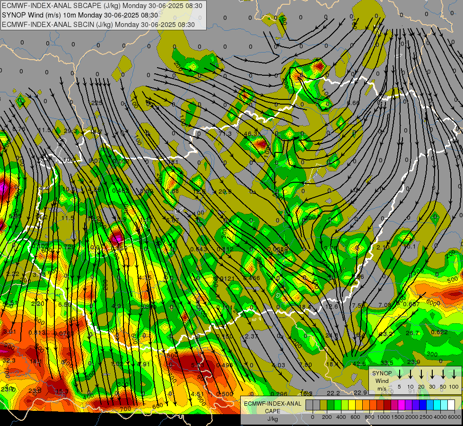Click the 7.08 value on the map
Viewport: 463px width, 426px height.
point(385,305)
